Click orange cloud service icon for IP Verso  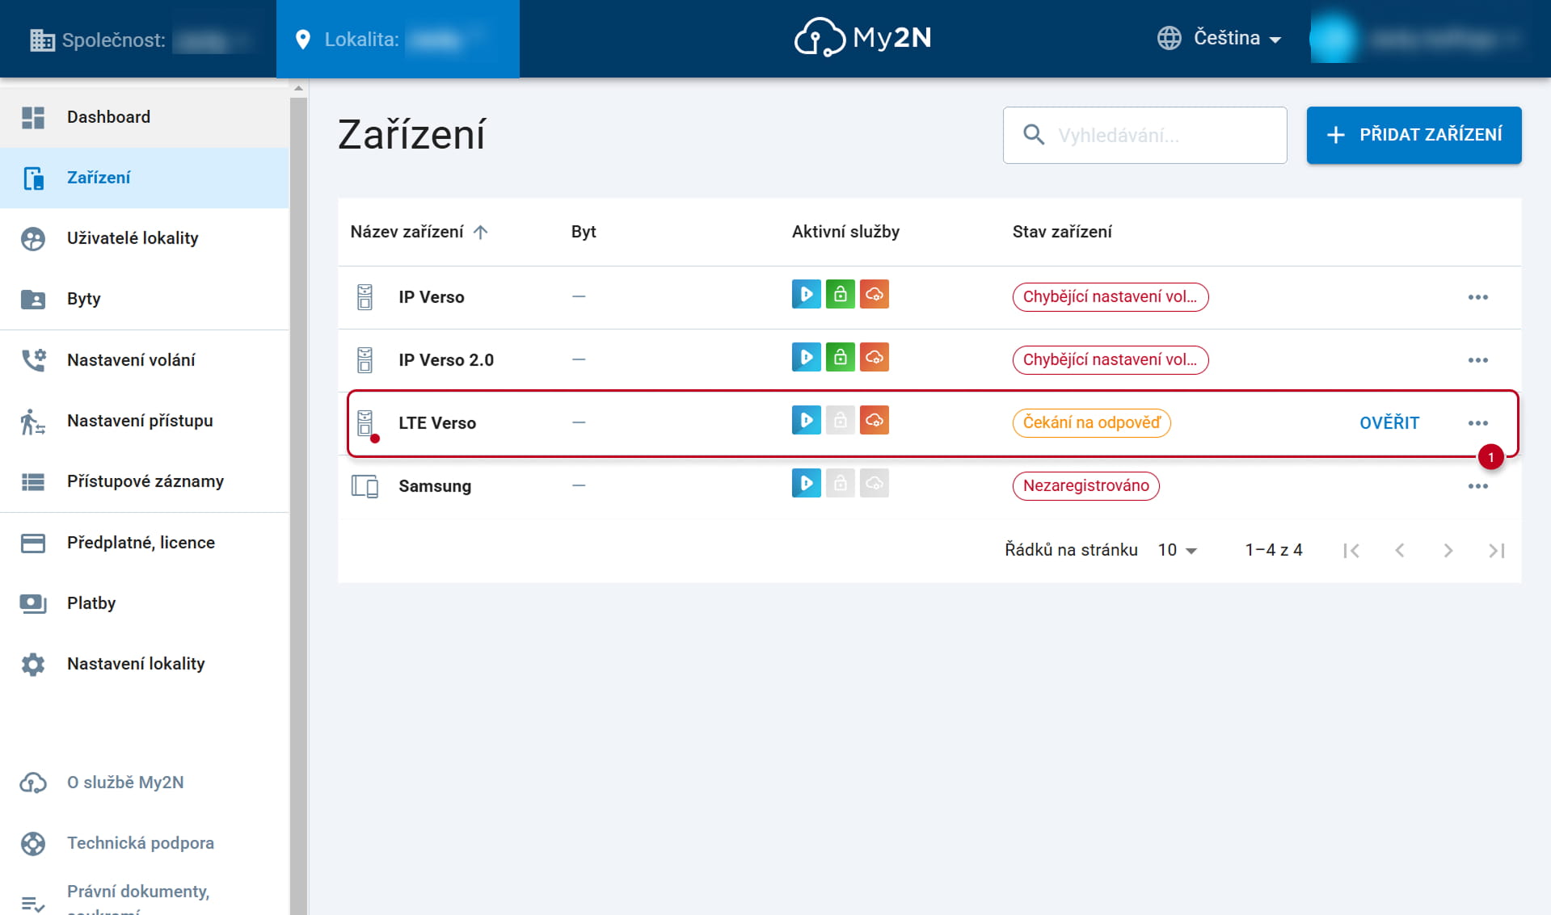click(x=875, y=294)
